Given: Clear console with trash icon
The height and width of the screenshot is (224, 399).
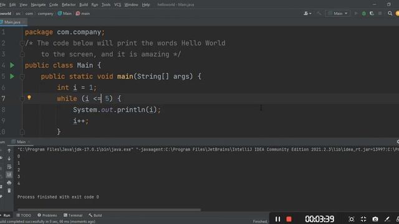Looking at the screenshot, I should [x=9, y=190].
